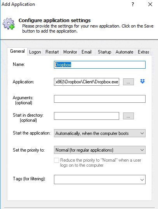The width and height of the screenshot is (158, 209).
Task: Click the Dropbox icon beside the application path
Action: pos(142,81)
